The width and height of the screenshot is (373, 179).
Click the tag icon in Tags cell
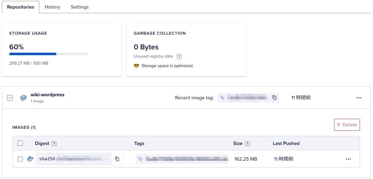click(x=140, y=159)
